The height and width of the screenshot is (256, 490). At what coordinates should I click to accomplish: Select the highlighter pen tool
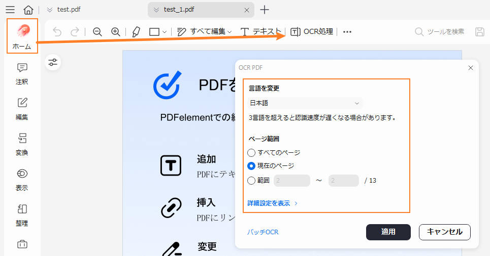coord(136,32)
